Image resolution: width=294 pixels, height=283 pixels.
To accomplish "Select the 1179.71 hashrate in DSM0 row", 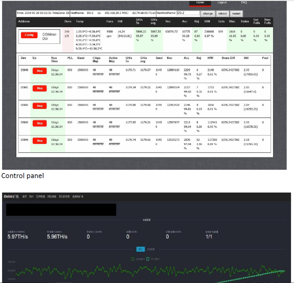I will pos(131,70).
